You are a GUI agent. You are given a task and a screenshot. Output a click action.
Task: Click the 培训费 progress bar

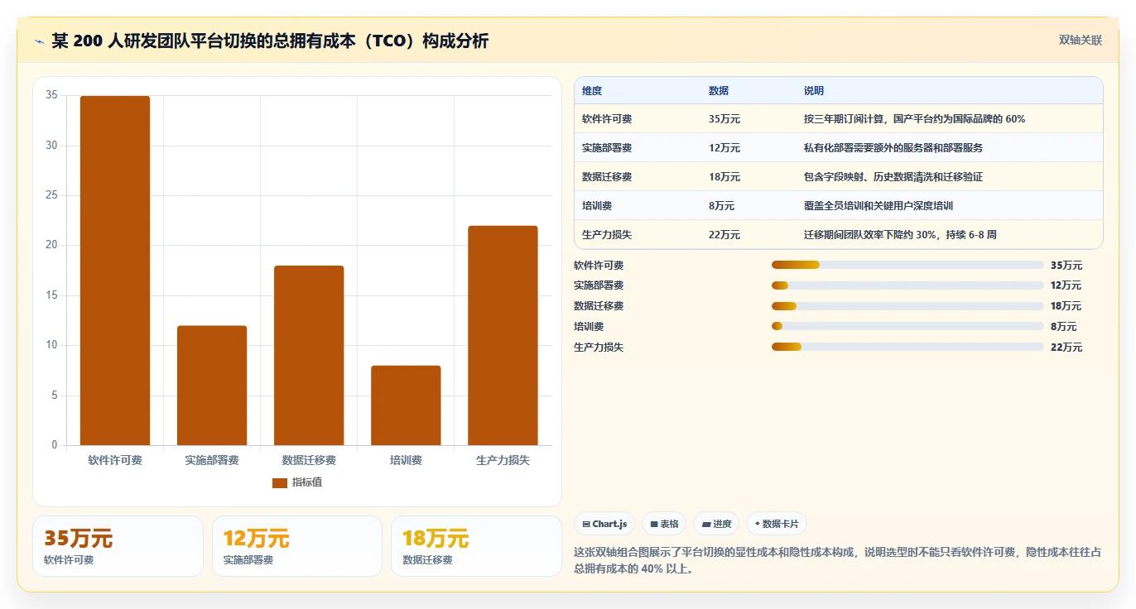tap(907, 326)
